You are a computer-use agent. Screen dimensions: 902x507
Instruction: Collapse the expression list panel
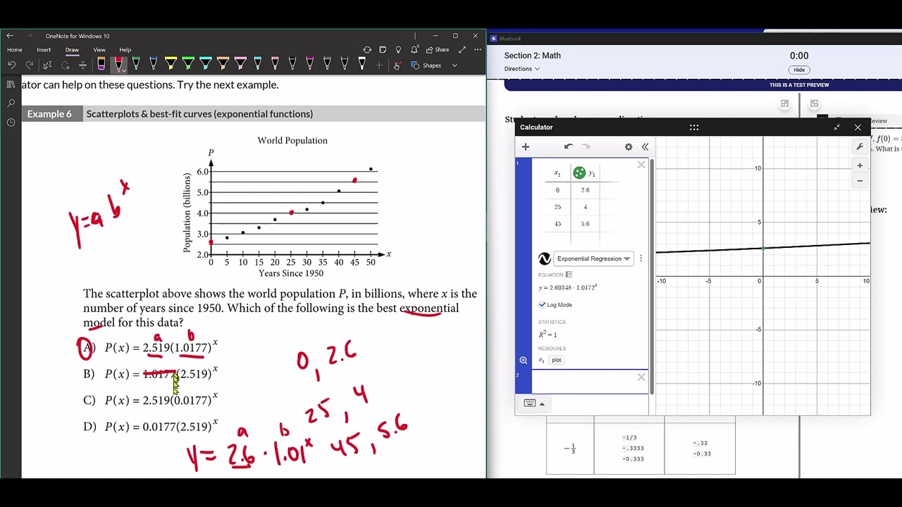(x=645, y=146)
